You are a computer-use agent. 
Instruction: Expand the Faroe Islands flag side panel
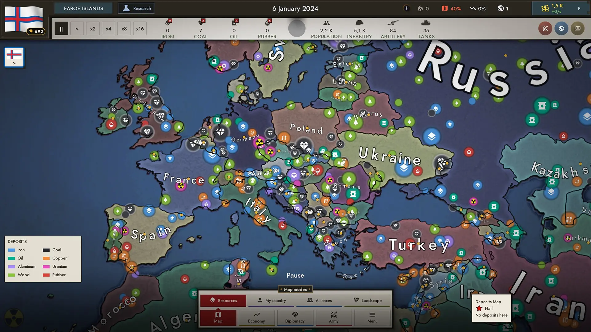(14, 57)
